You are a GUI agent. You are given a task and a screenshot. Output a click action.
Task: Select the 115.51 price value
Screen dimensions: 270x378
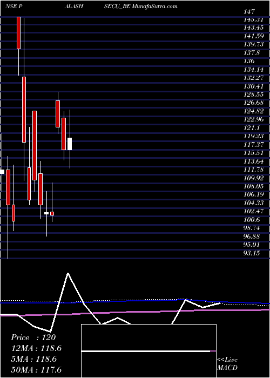click(x=254, y=153)
